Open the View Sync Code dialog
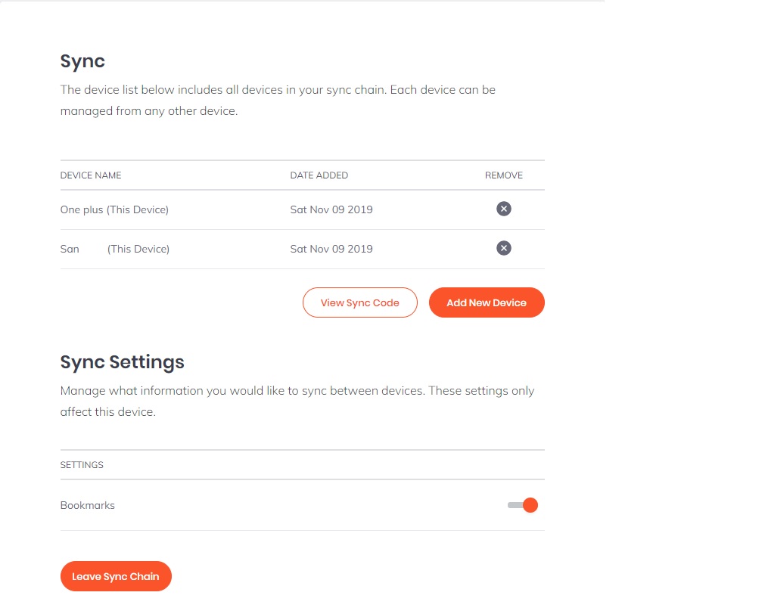The height and width of the screenshot is (614, 765). (359, 302)
